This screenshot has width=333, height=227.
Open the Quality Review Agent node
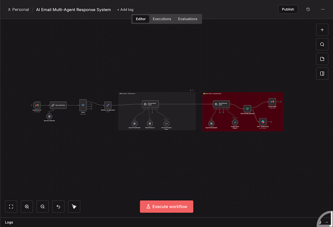coord(221,104)
